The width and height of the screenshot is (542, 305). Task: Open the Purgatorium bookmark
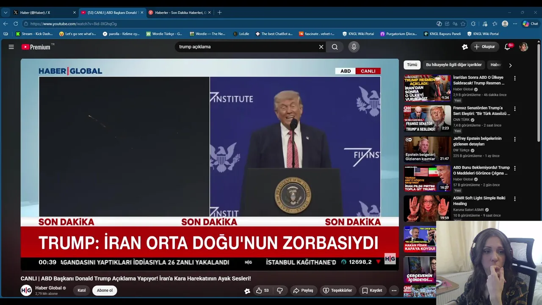click(398, 34)
